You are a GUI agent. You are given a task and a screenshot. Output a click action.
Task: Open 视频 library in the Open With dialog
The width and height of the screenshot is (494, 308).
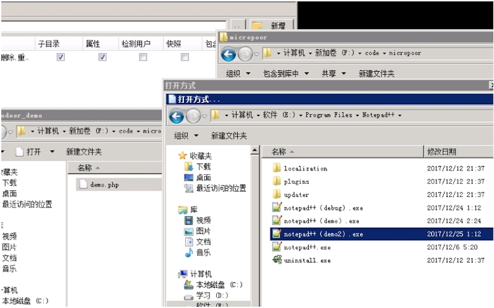203,220
